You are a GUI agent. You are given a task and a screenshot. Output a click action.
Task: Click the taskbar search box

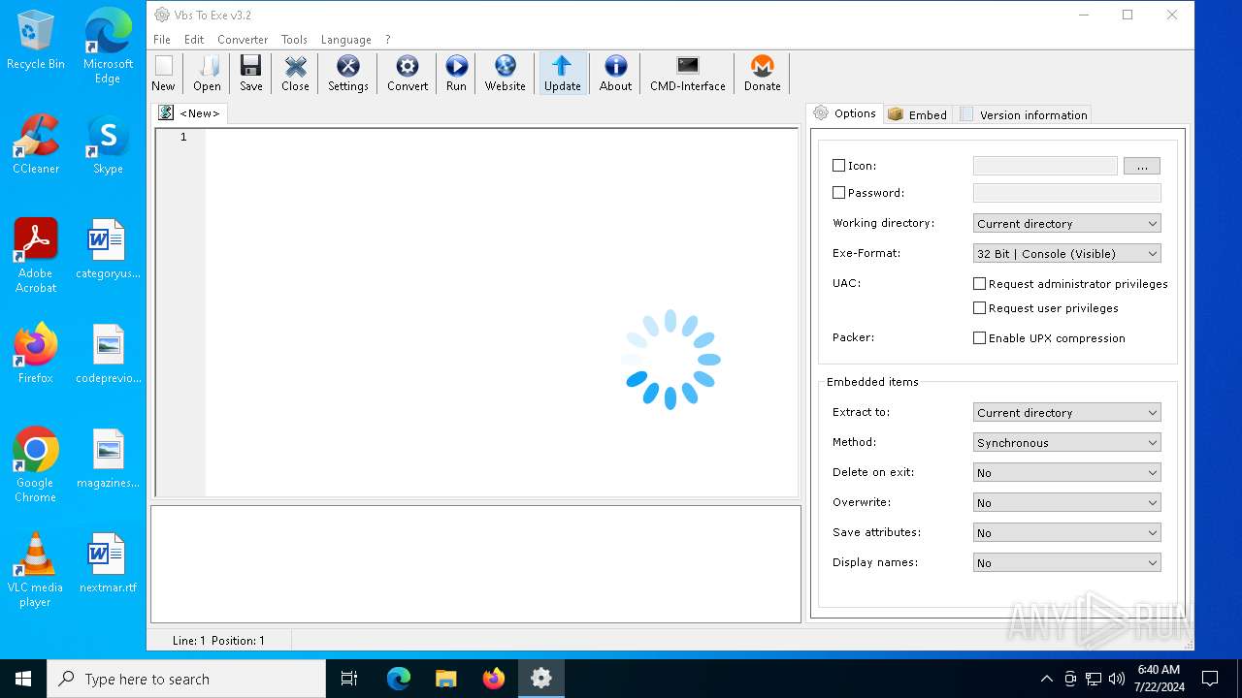(x=186, y=679)
